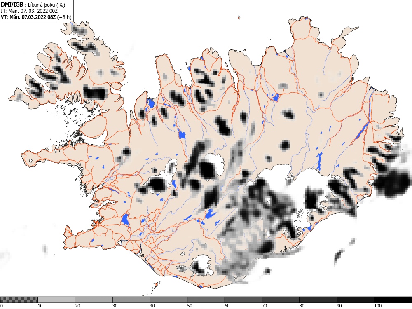This screenshot has height=309, width=412.
Task: Click the 'VT: Mán. 07.03.2022 08Z (+8 h)' line
Action: [x=36, y=17]
